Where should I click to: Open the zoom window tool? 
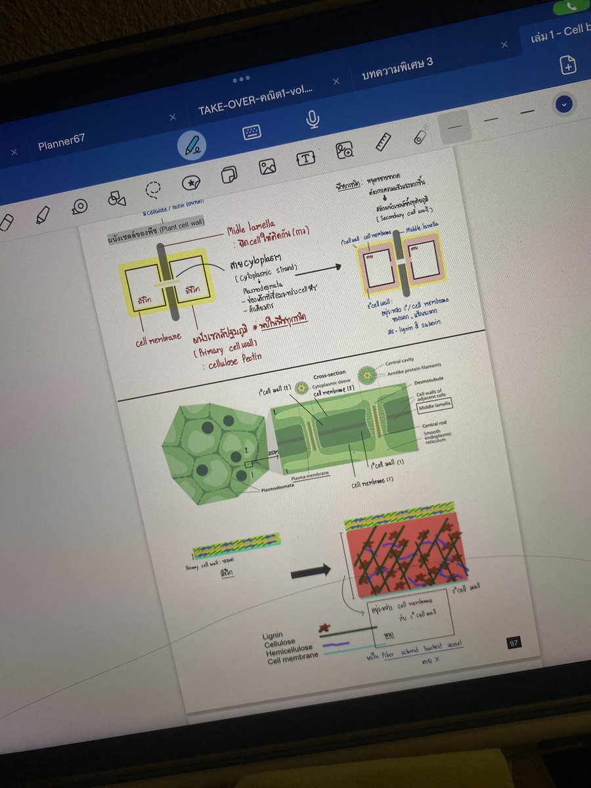click(344, 151)
